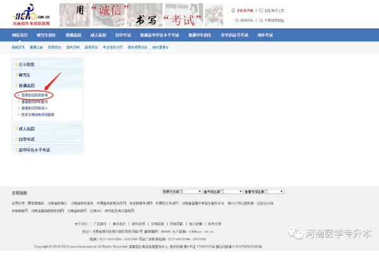Select 普通高招 in the top navigation bar
The image size is (379, 260).
coord(73,35)
